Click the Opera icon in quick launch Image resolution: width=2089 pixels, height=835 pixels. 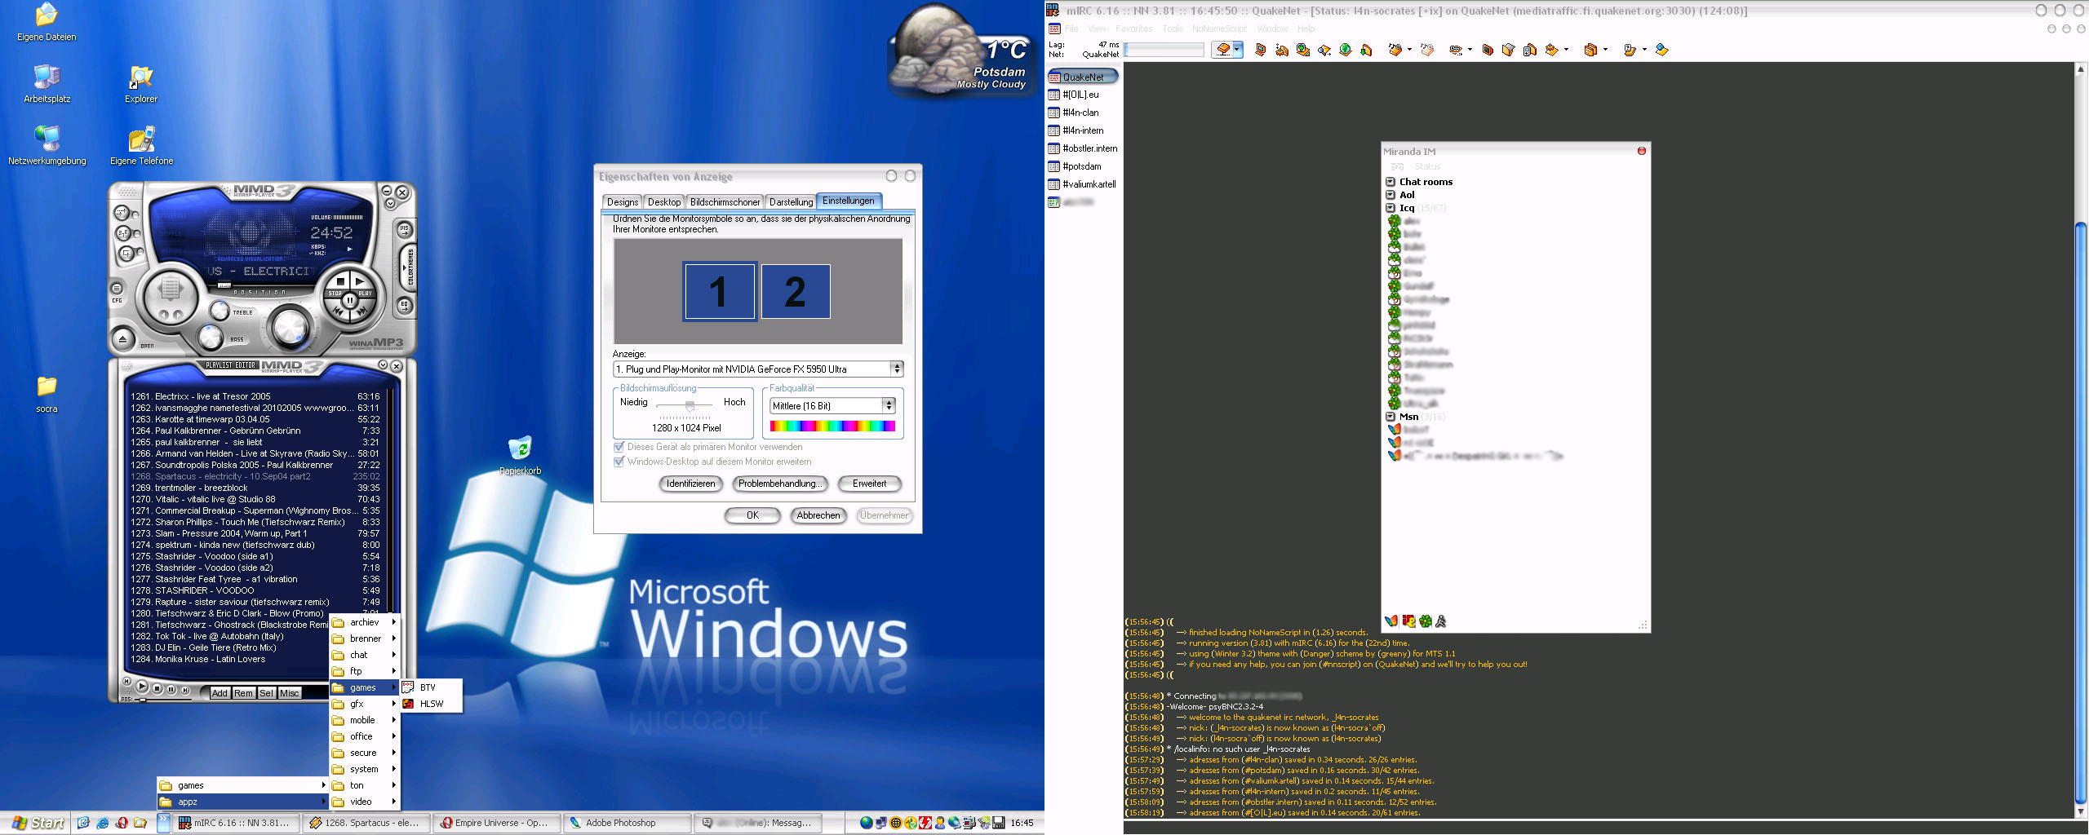pos(122,823)
